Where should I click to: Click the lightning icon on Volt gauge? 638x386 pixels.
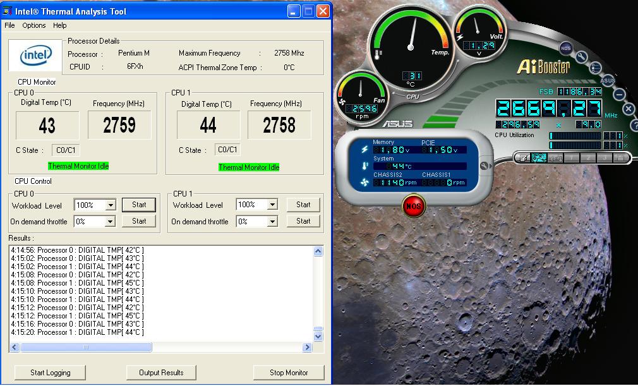pos(460,38)
